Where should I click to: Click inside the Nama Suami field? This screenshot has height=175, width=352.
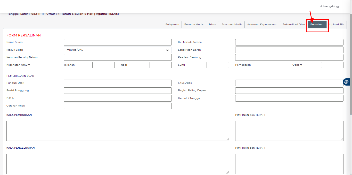pos(118,42)
